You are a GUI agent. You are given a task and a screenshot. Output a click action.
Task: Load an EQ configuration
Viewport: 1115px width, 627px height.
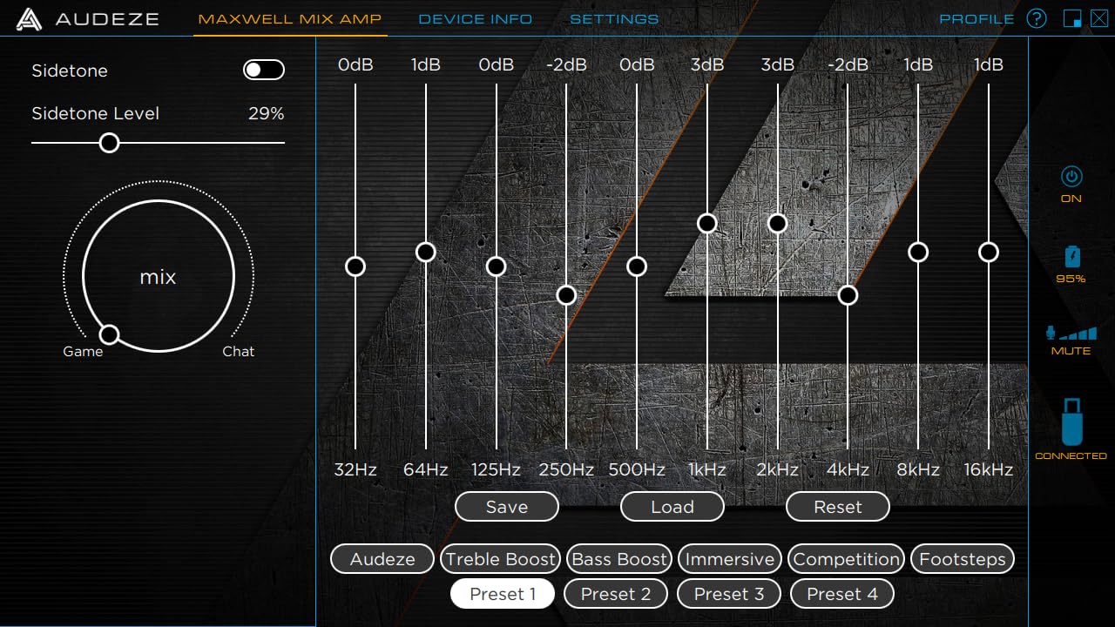pos(672,507)
